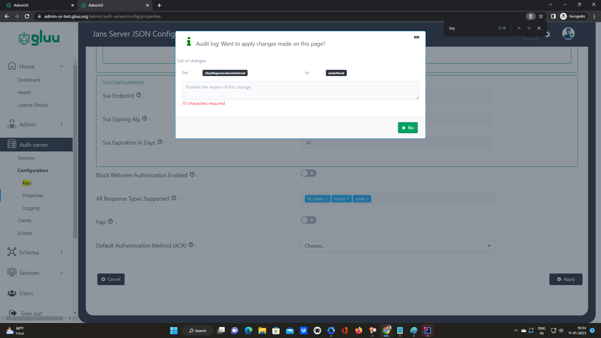Collapse the Admin sidebar section
601x338 pixels.
click(61, 124)
